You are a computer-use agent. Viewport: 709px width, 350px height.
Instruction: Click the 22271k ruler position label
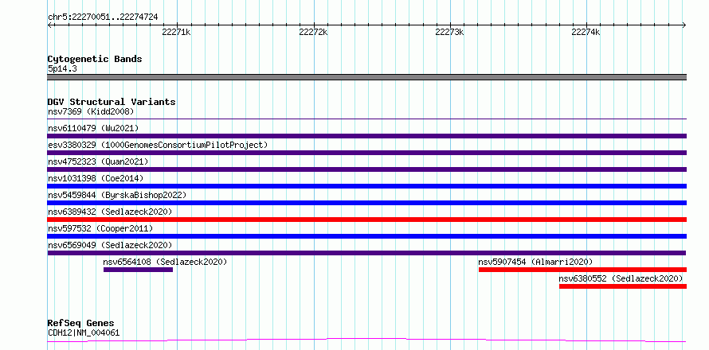pyautogui.click(x=176, y=33)
